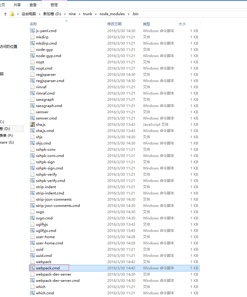This screenshot has width=247, height=297.
Task: Click the sshpk-verify.cmd script icon
Action: point(32,181)
